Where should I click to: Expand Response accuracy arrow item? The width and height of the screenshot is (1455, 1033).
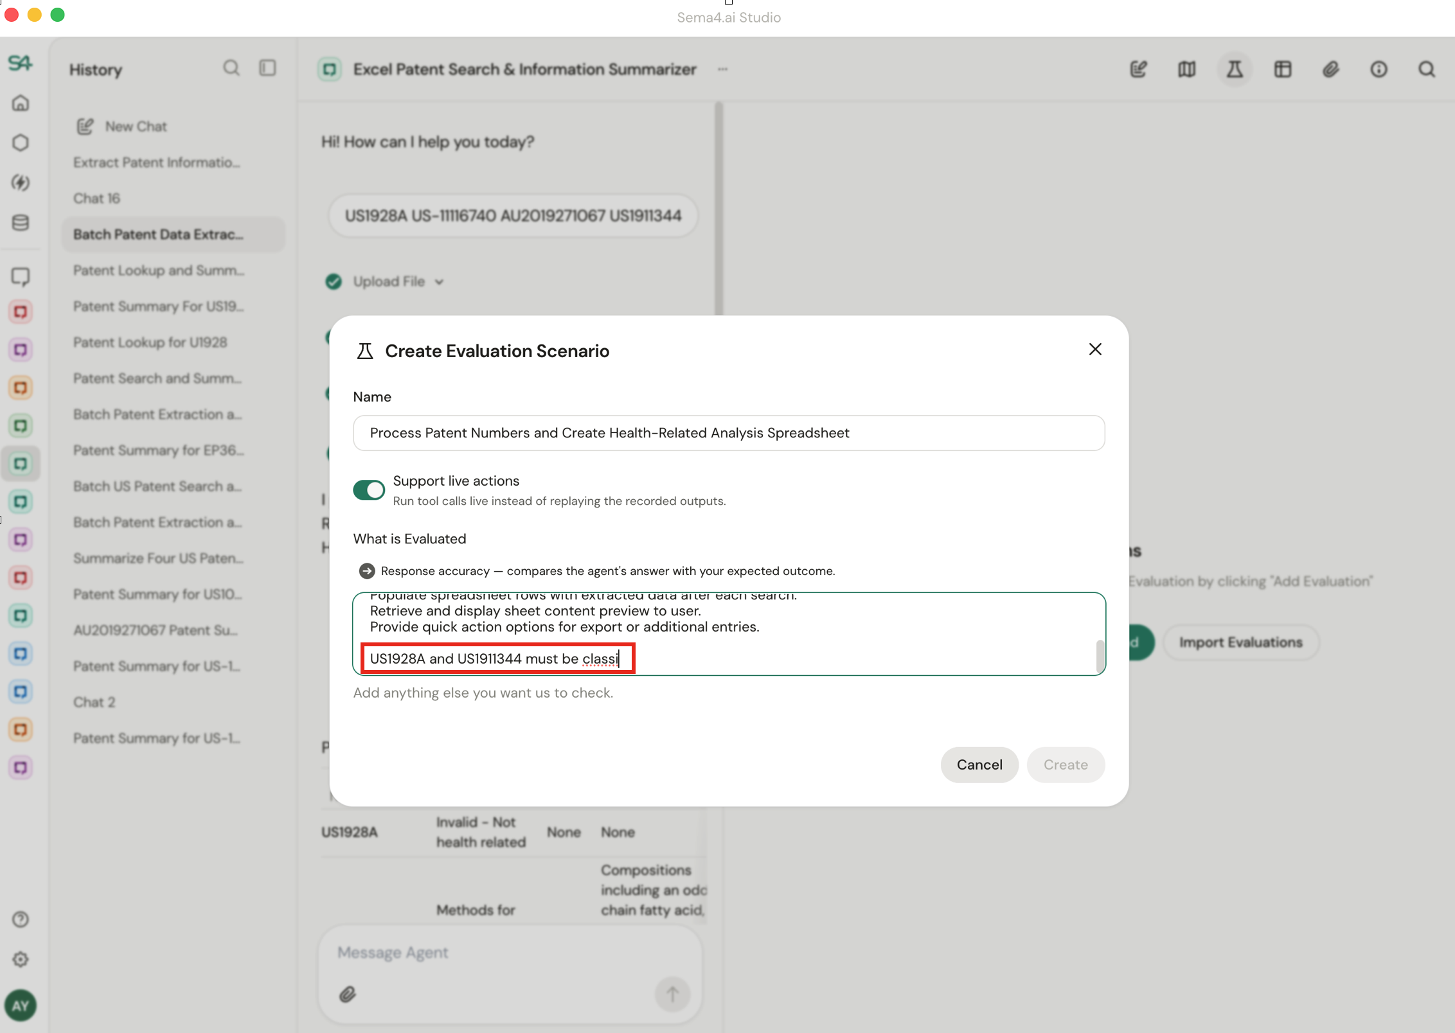(x=367, y=571)
